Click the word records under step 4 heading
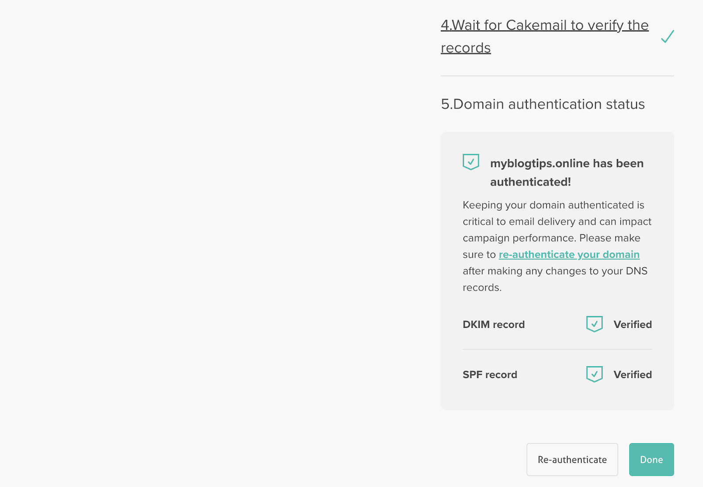703x487 pixels. pos(466,48)
